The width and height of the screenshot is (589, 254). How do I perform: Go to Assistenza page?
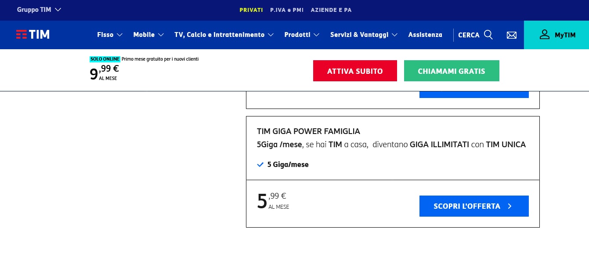pos(425,35)
